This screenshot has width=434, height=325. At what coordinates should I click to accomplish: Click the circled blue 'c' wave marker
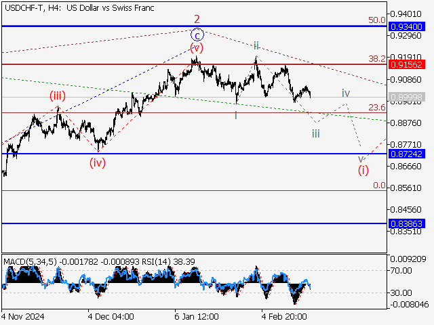[197, 35]
